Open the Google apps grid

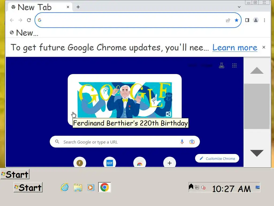234,65
